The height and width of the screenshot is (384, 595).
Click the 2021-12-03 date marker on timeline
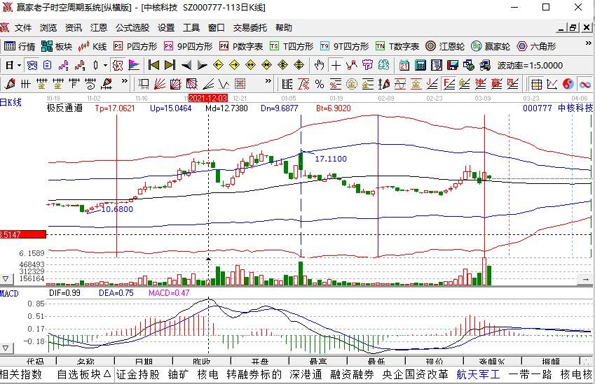[208, 99]
